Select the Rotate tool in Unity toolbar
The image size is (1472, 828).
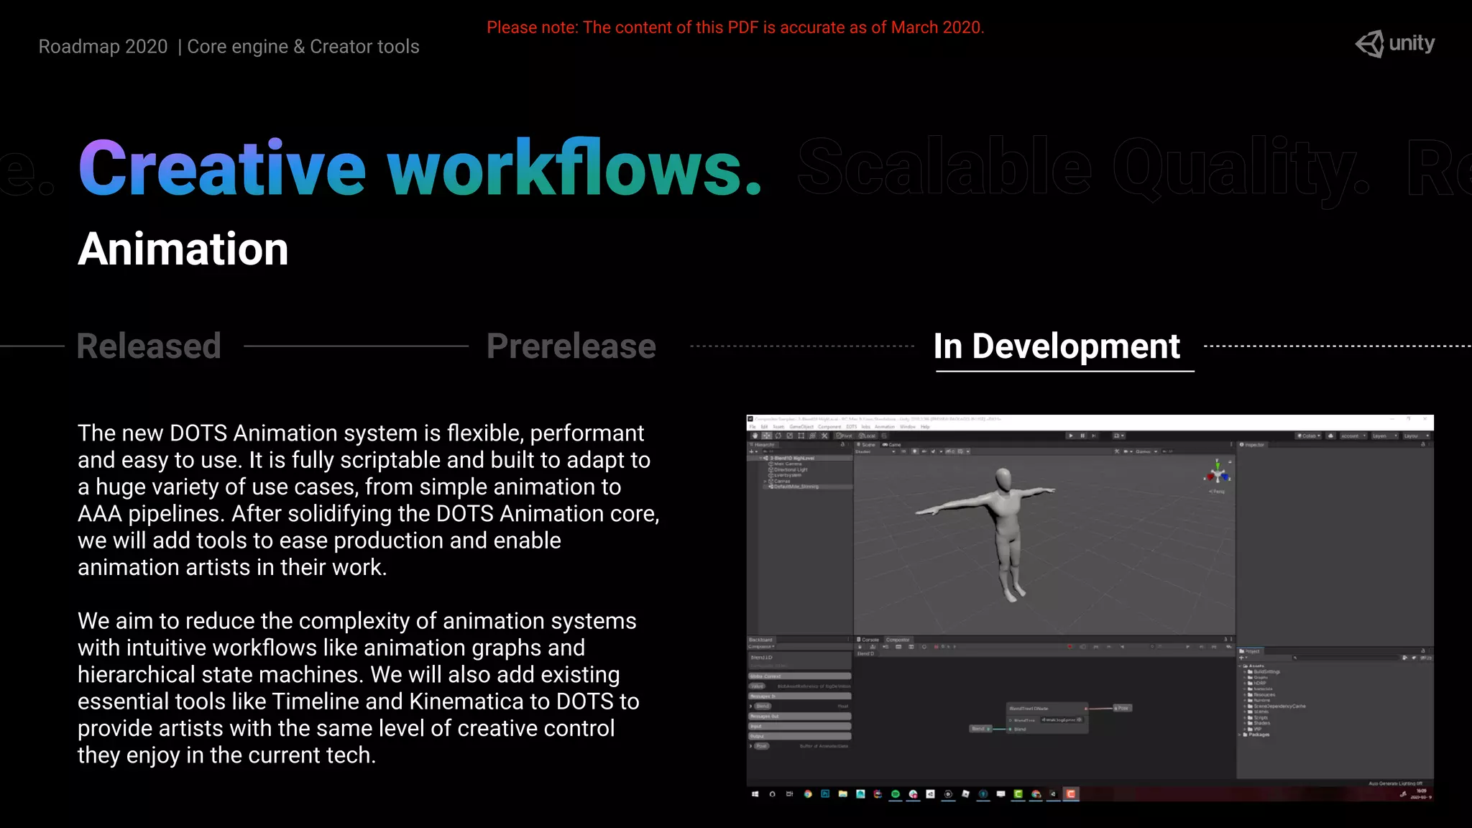coord(778,436)
